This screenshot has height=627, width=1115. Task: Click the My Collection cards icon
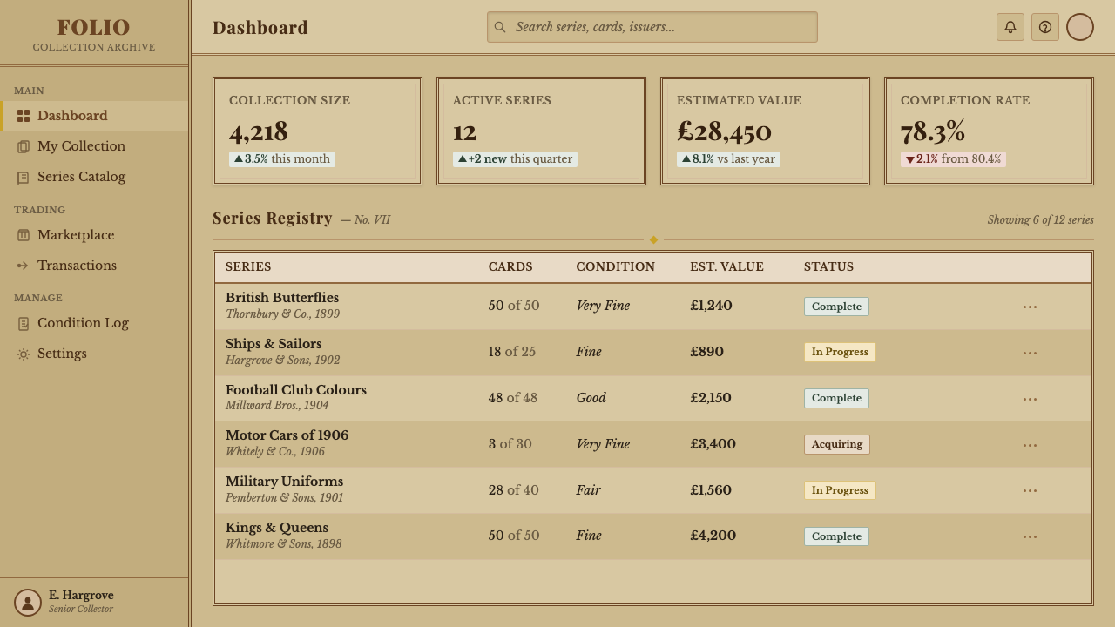[24, 146]
